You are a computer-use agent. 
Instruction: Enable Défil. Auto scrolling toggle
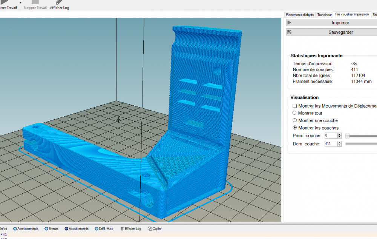[97, 228]
